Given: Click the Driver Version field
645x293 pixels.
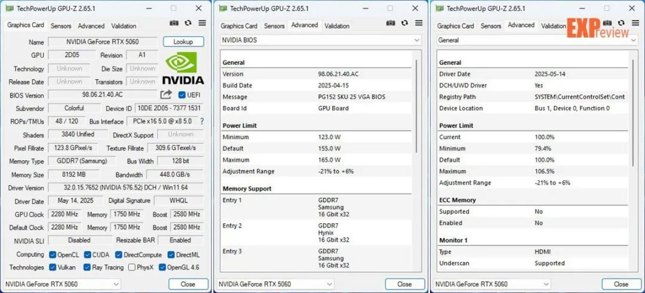Looking at the screenshot, I should pos(125,188).
